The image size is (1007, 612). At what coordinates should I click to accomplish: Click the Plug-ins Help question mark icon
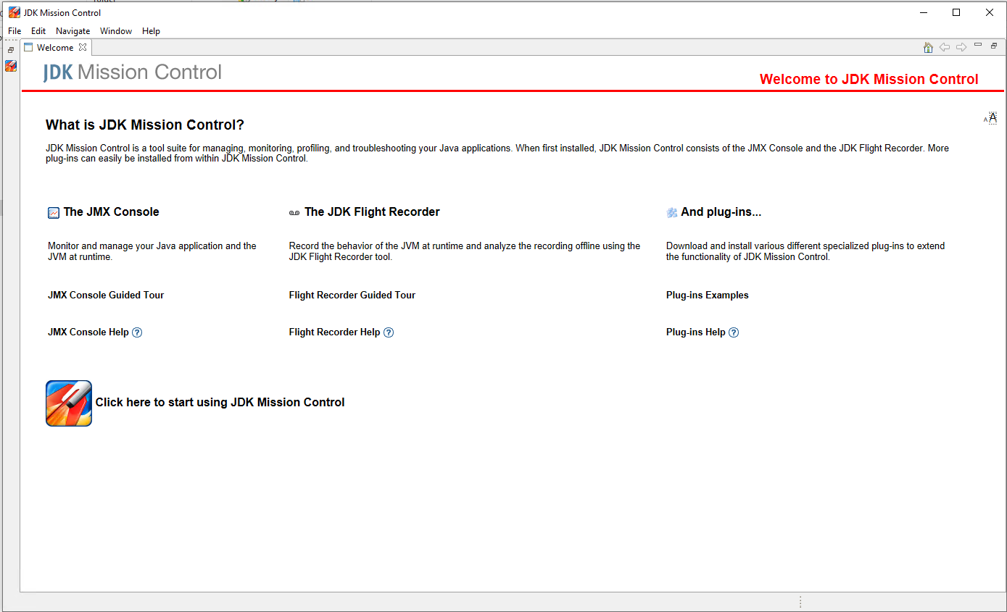[x=734, y=332]
